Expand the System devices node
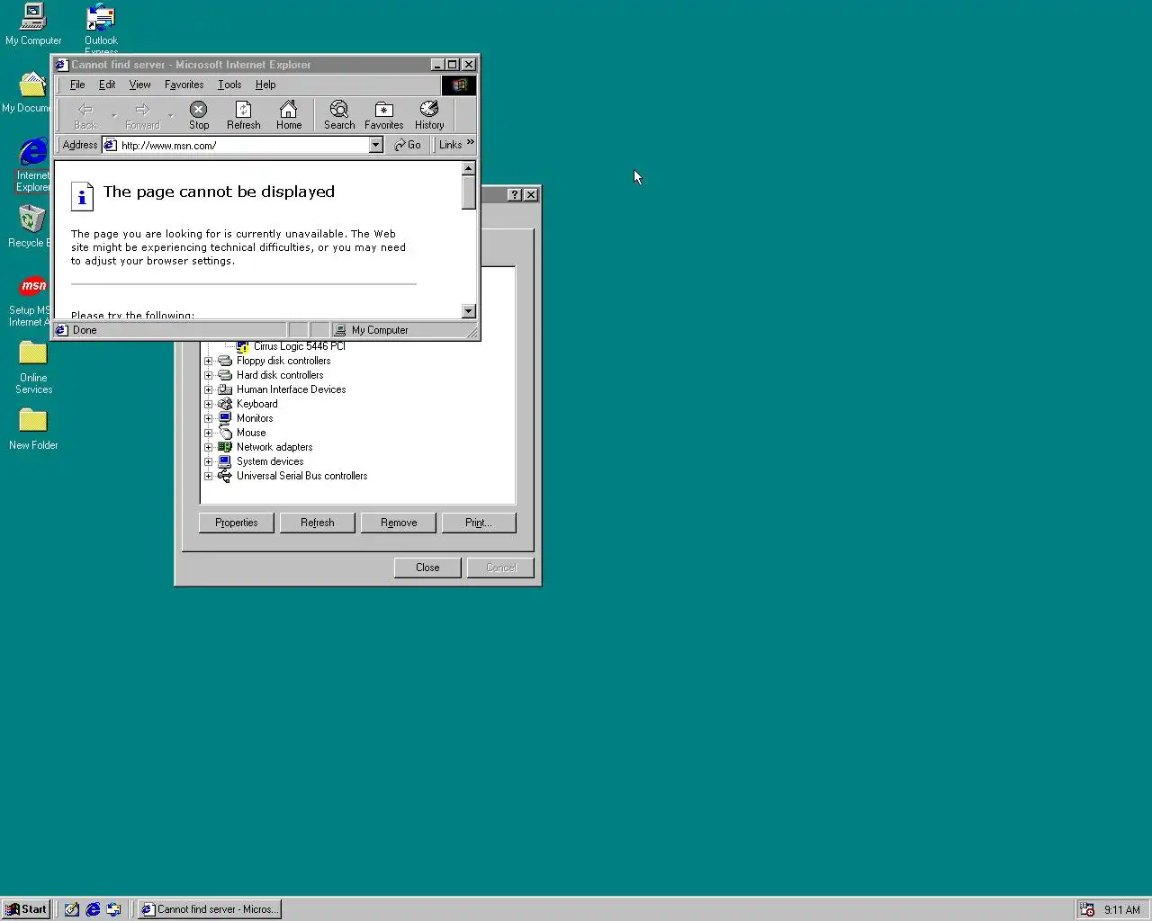1152x921 pixels. (x=208, y=461)
